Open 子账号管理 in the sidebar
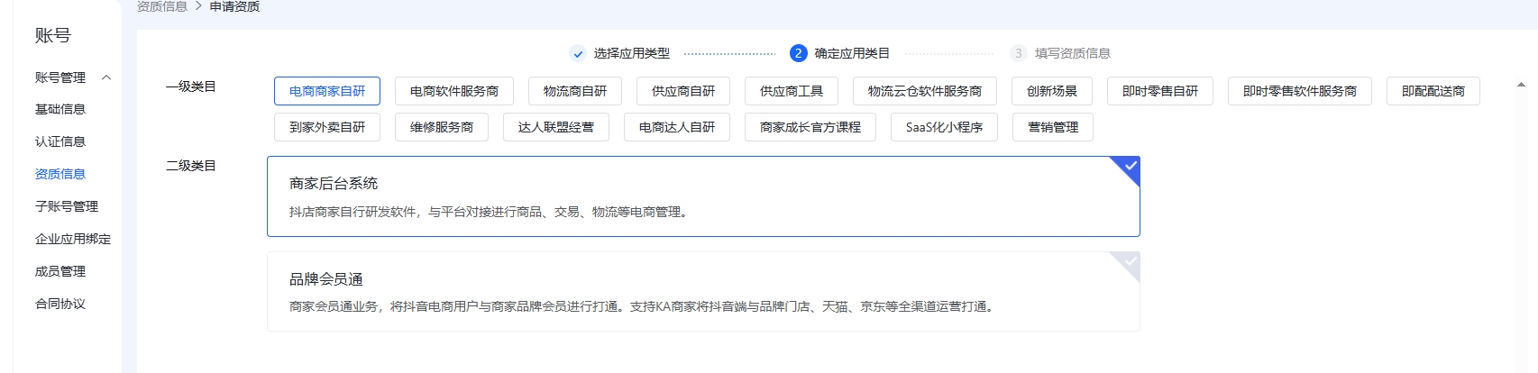Image resolution: width=1538 pixels, height=373 pixels. point(67,206)
